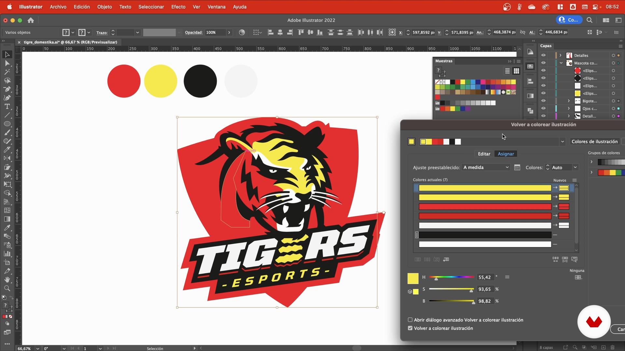625x351 pixels.
Task: Click the black current color row
Action: [x=485, y=235]
